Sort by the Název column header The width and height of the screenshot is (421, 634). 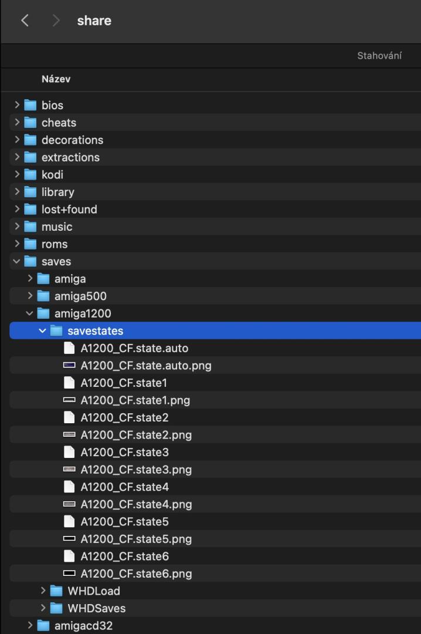click(x=56, y=79)
